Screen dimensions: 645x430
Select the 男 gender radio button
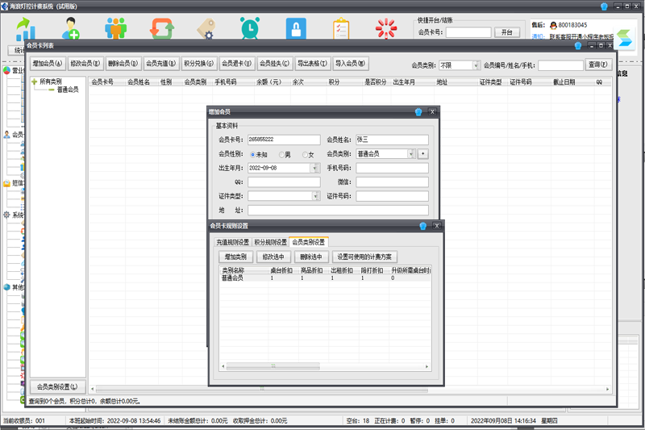[282, 154]
